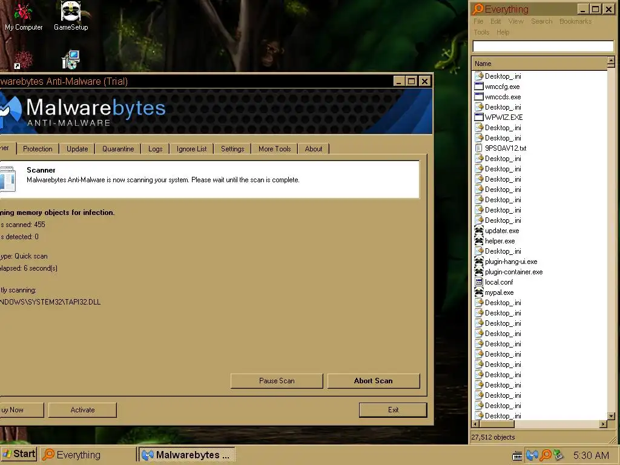The width and height of the screenshot is (620, 465).
Task: Focus the Everything search input field
Action: click(x=543, y=46)
